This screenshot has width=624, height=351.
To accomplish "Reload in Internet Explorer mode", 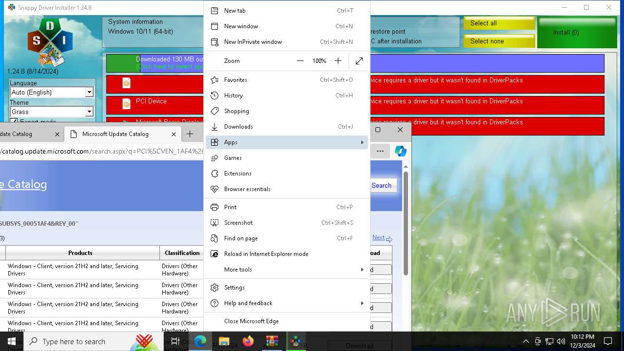I will click(x=287, y=254).
